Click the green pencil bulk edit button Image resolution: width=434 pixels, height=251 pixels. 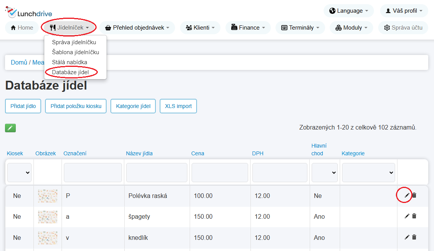coord(10,128)
